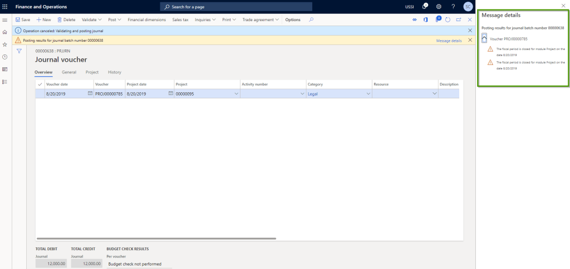Open the app launcher waffle menu
Viewport: 570px width, 269px height.
pyautogui.click(x=5, y=7)
